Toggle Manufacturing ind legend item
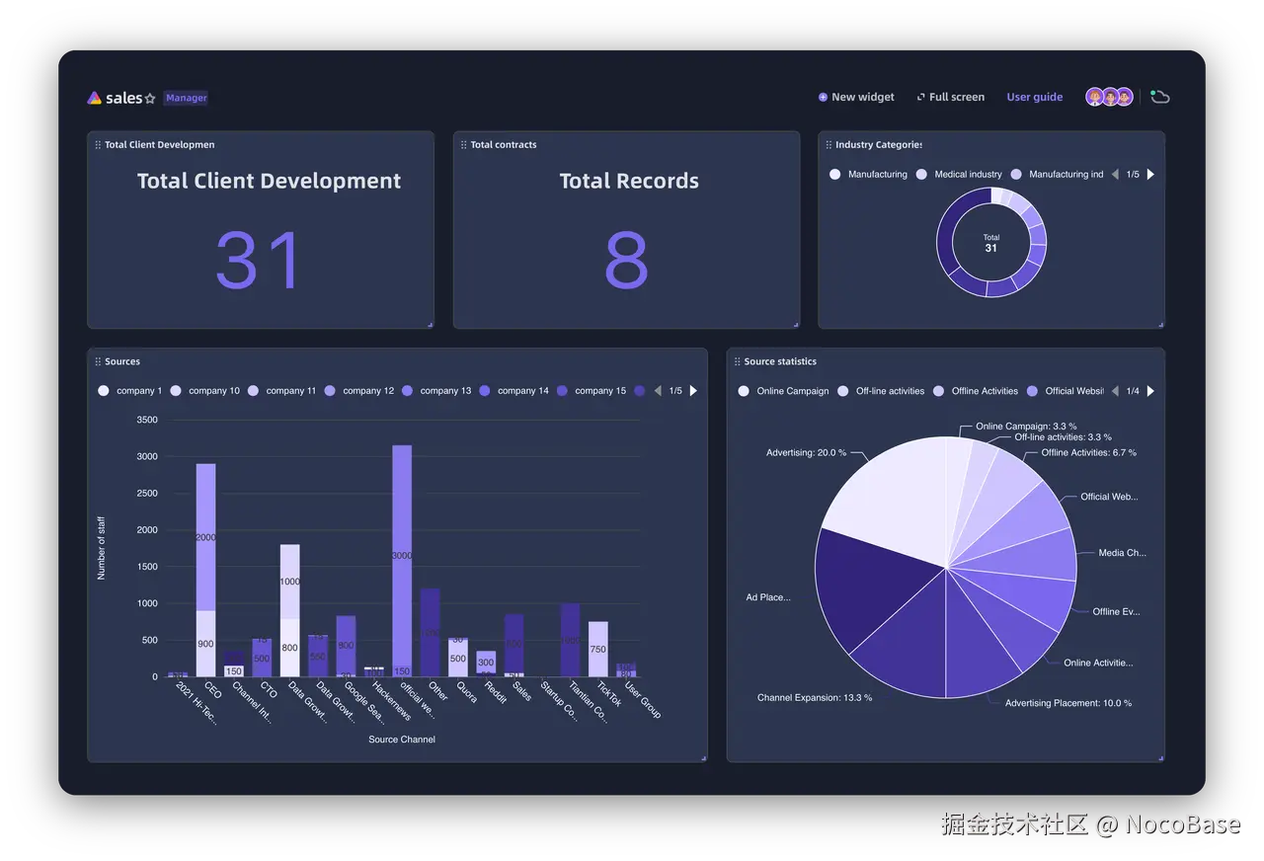The image size is (1264, 861). click(1057, 174)
